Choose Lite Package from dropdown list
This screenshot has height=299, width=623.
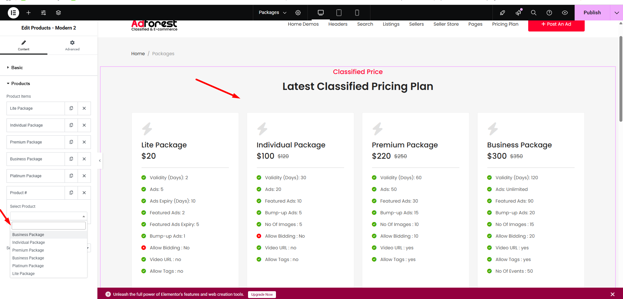49,274
